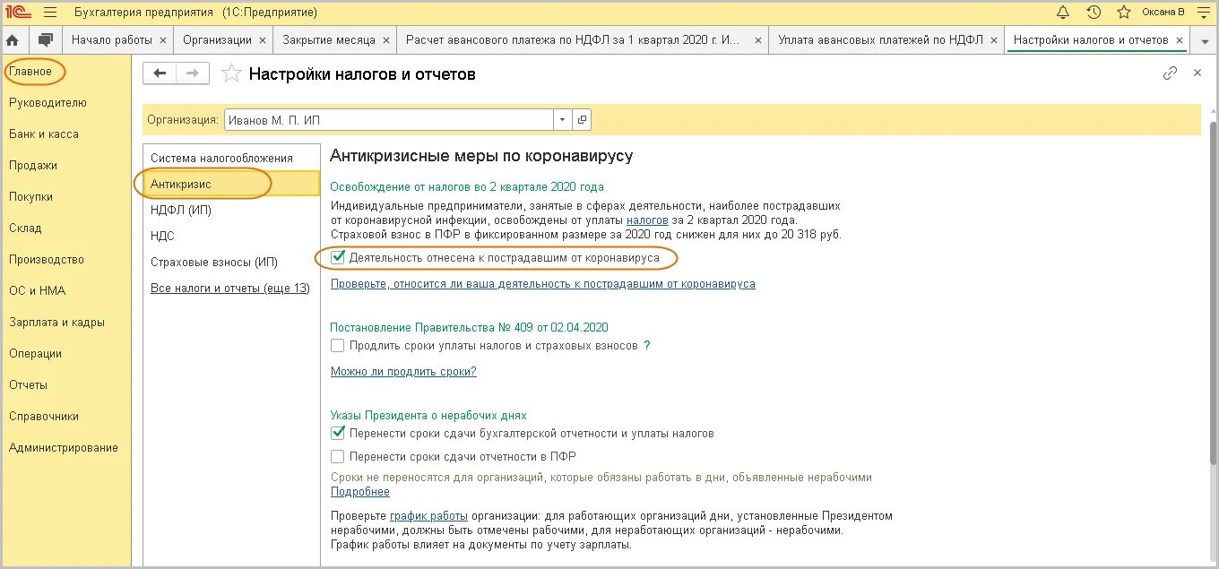Select Система налогообложения settings page

pos(230,158)
